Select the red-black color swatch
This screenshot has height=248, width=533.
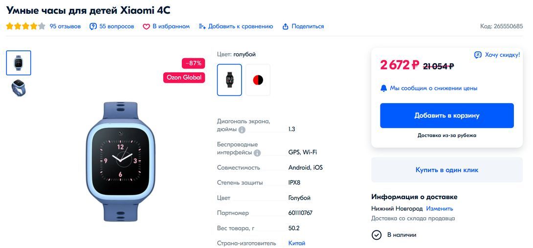[x=258, y=80]
